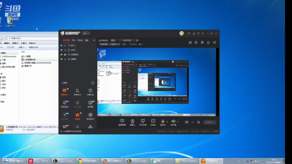The height and width of the screenshot is (164, 292).
Task: Open the message icon in title bar
Action: (194, 34)
